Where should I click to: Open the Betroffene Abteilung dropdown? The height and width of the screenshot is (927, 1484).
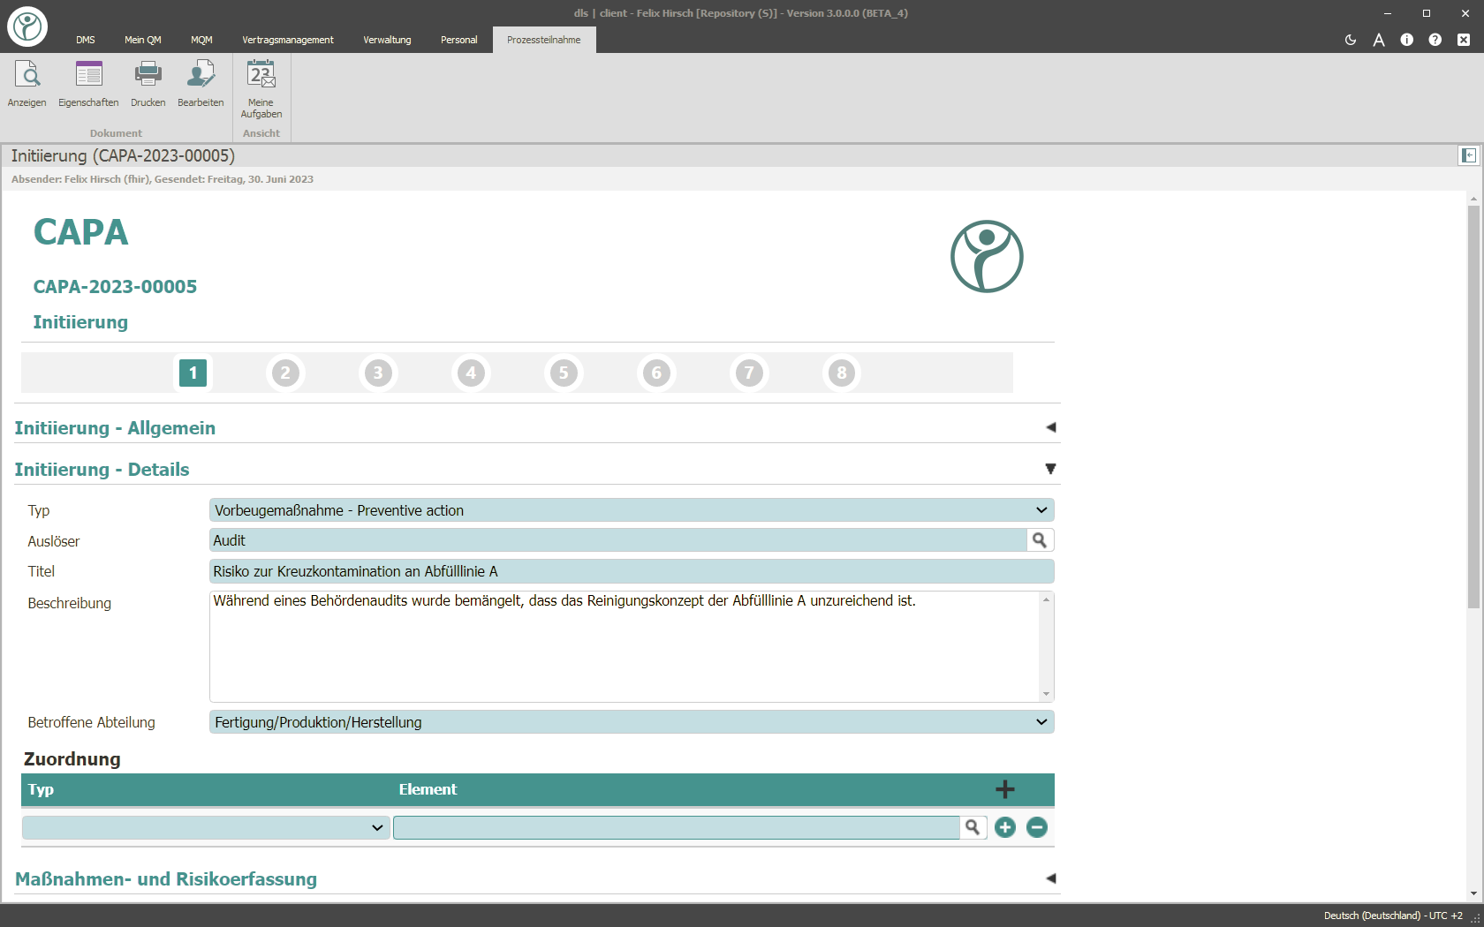tap(1042, 721)
